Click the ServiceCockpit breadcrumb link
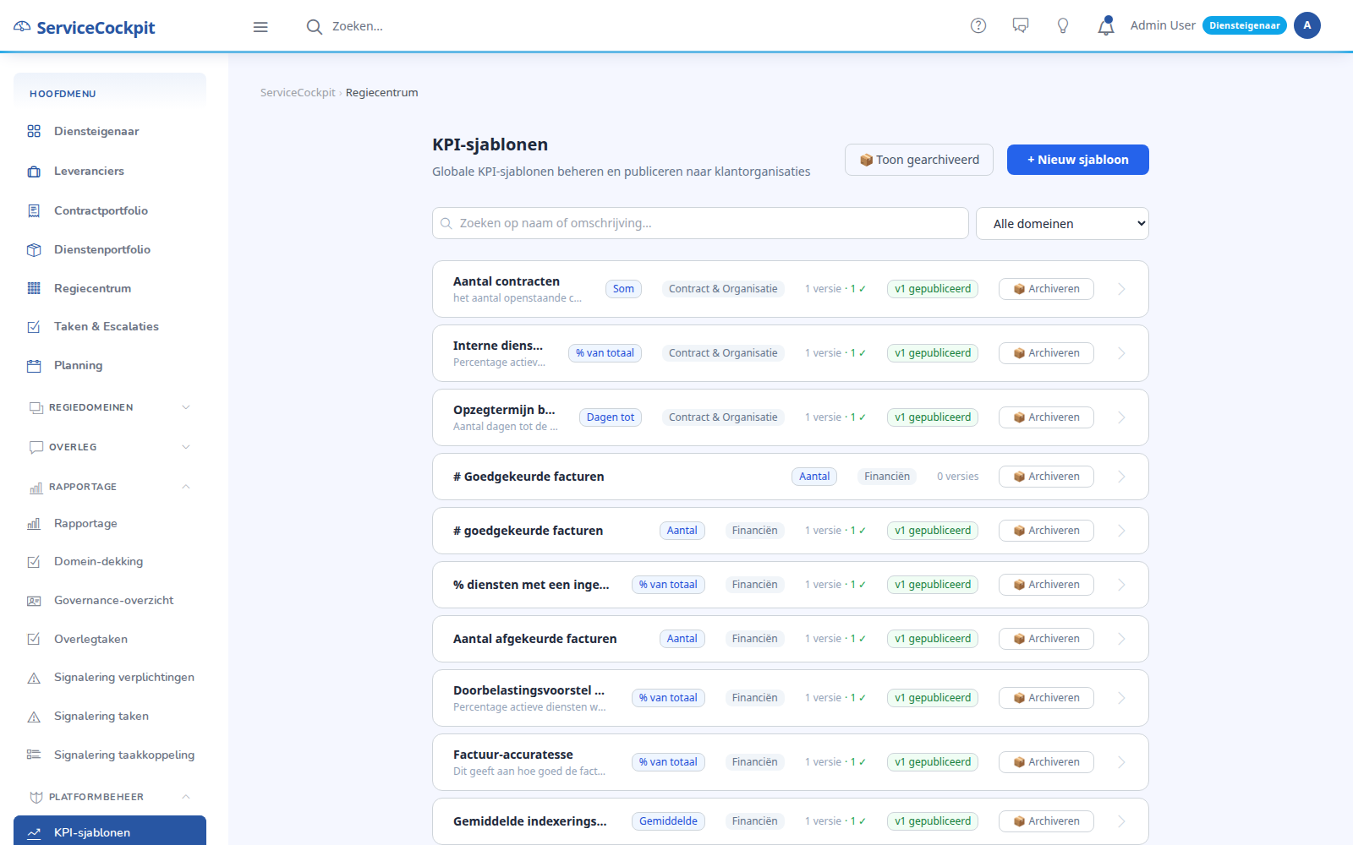This screenshot has width=1353, height=845. click(298, 93)
